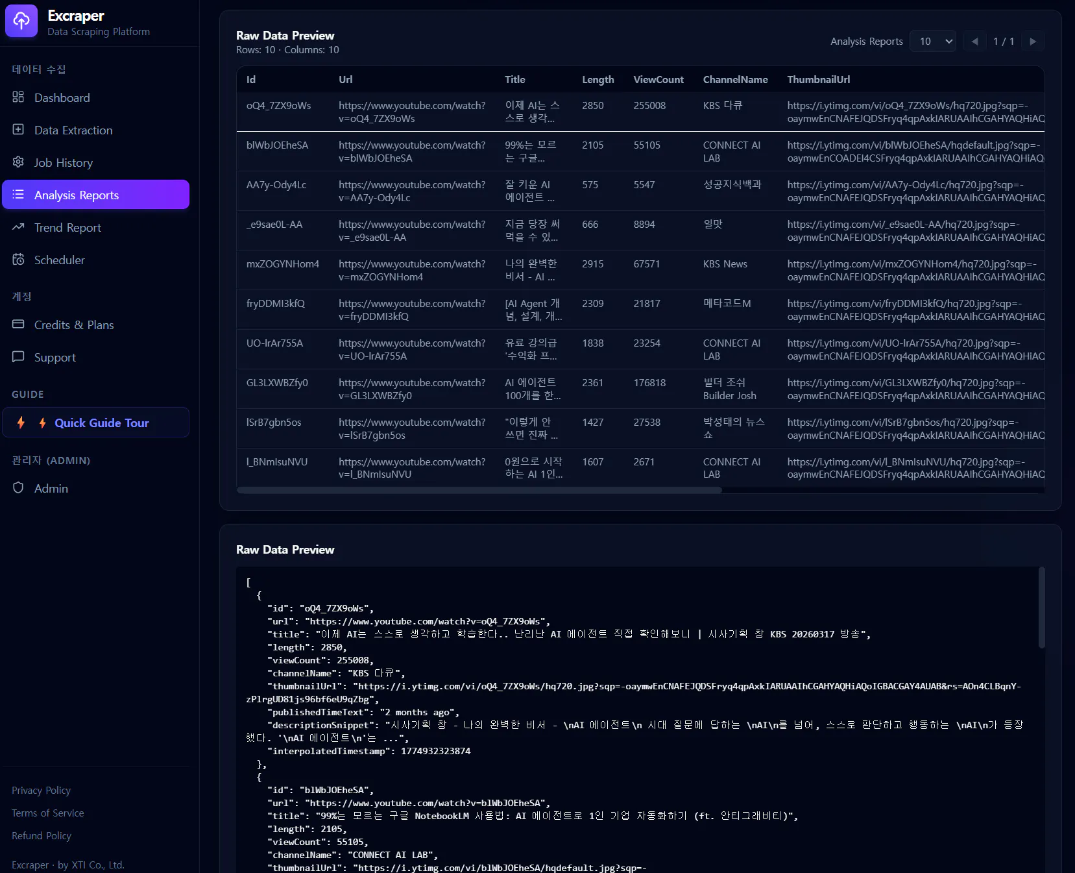The height and width of the screenshot is (873, 1075).
Task: Click the Id cell AA7y-Ody4Lc
Action: coord(276,185)
